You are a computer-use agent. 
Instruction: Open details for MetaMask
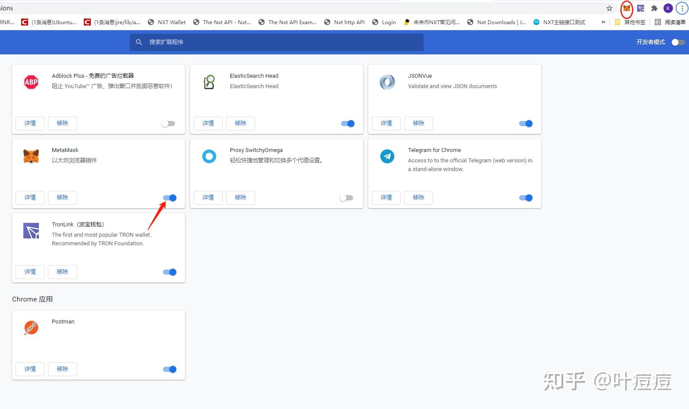30,198
